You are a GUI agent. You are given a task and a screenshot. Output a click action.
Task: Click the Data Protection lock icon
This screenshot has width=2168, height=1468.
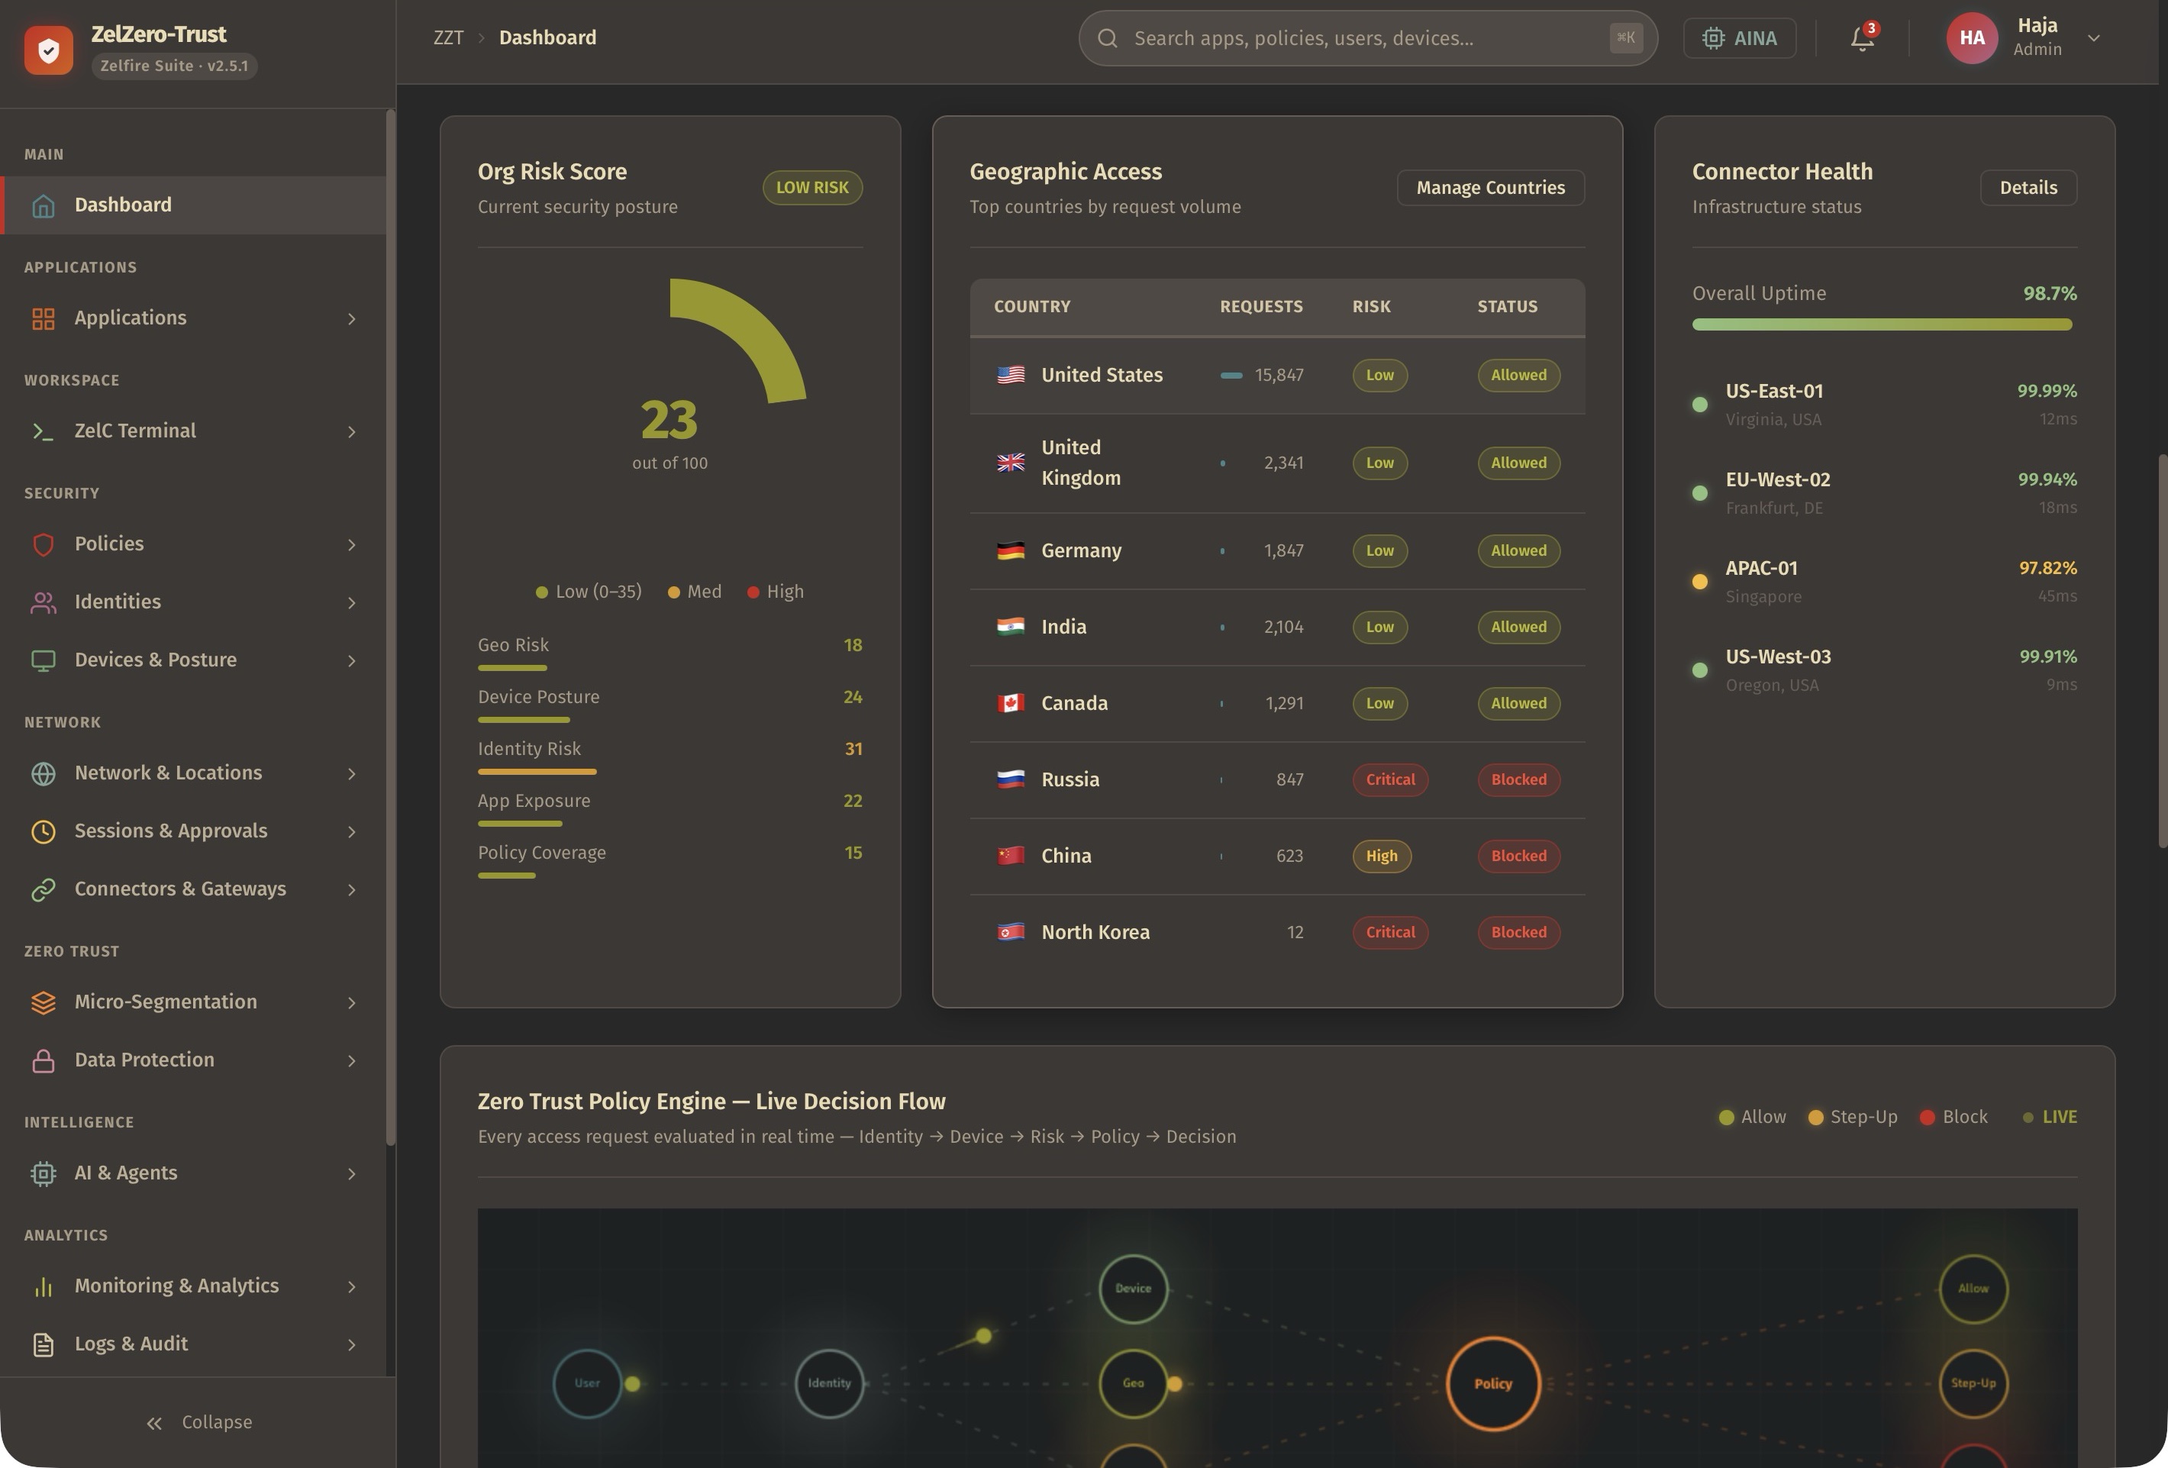pyautogui.click(x=43, y=1060)
